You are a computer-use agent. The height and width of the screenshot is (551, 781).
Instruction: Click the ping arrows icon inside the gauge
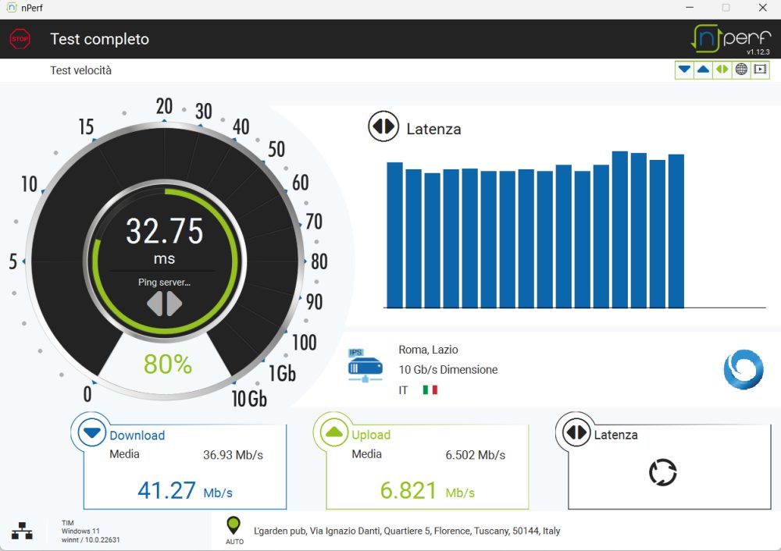164,303
